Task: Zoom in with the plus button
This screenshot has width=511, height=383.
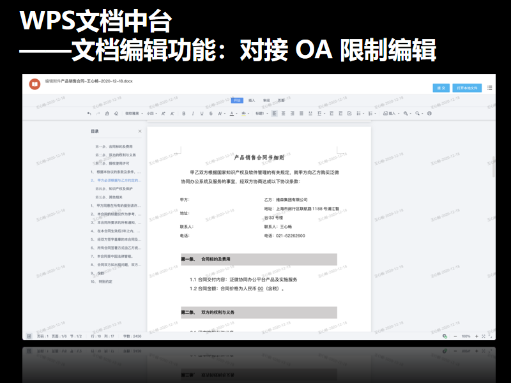Action: click(x=477, y=336)
